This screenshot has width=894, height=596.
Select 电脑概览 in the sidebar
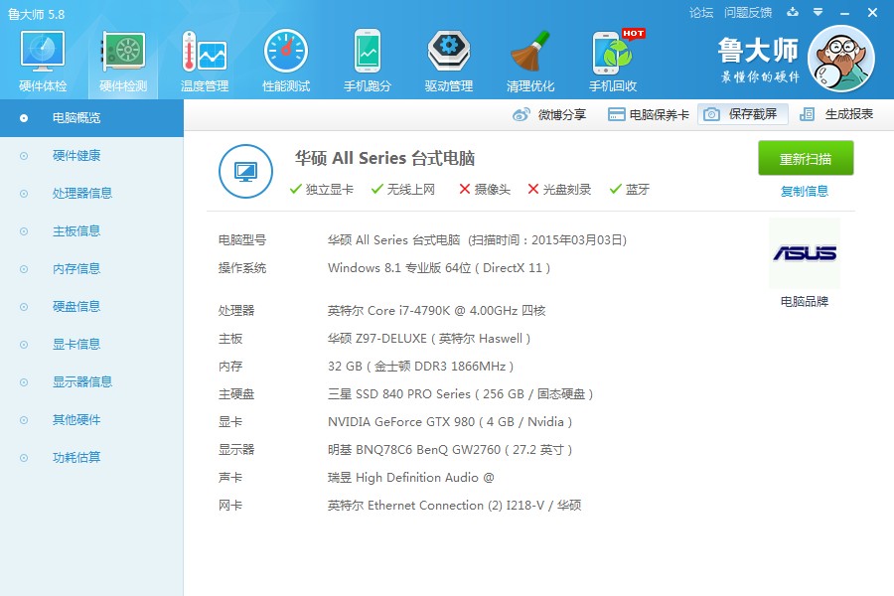coord(91,118)
